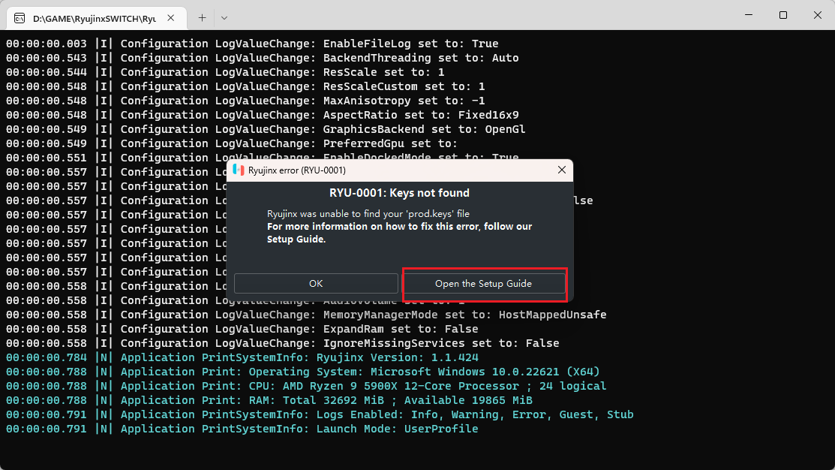The width and height of the screenshot is (835, 470).
Task: Minimize the terminal window
Action: point(749,15)
